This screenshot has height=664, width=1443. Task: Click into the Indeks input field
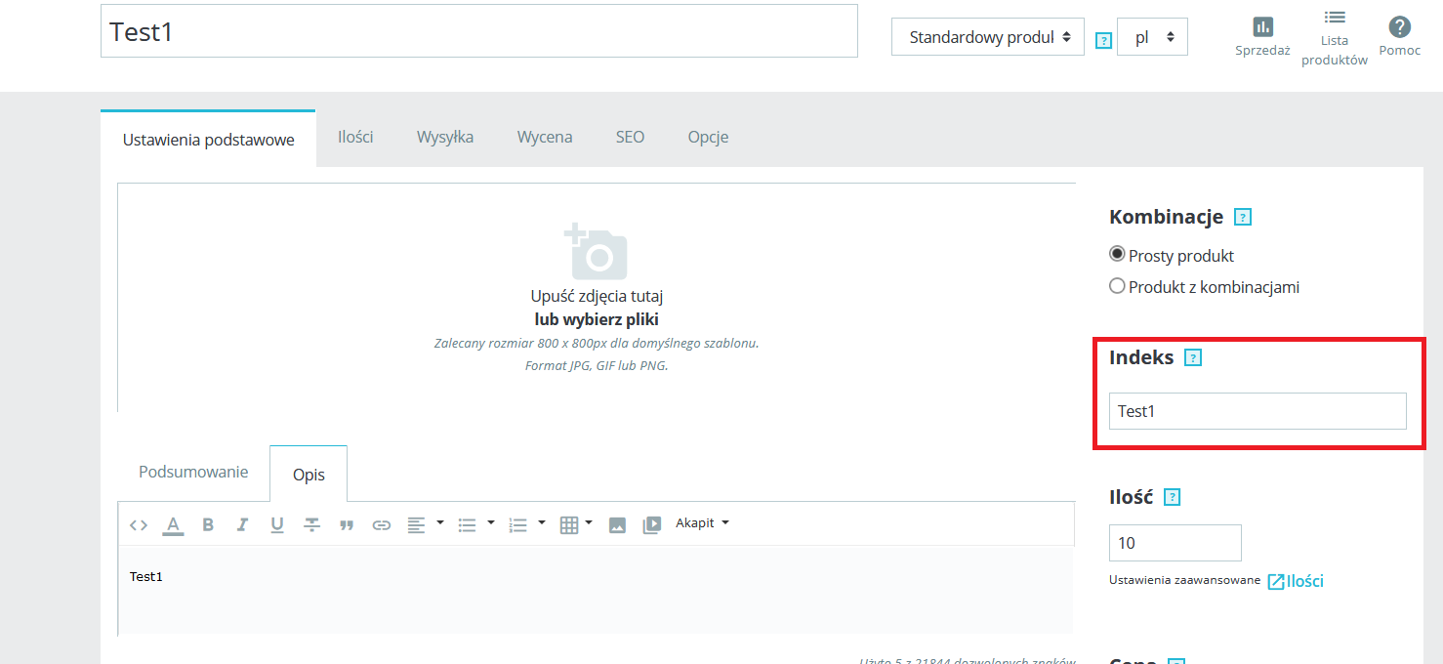1257,411
